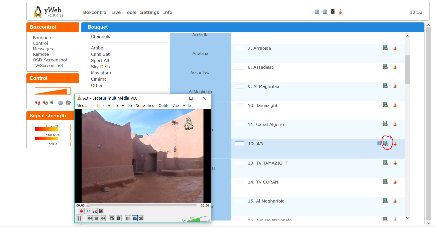The width and height of the screenshot is (435, 227).
Task: Toggle VLC red record button
Action: (x=82, y=211)
